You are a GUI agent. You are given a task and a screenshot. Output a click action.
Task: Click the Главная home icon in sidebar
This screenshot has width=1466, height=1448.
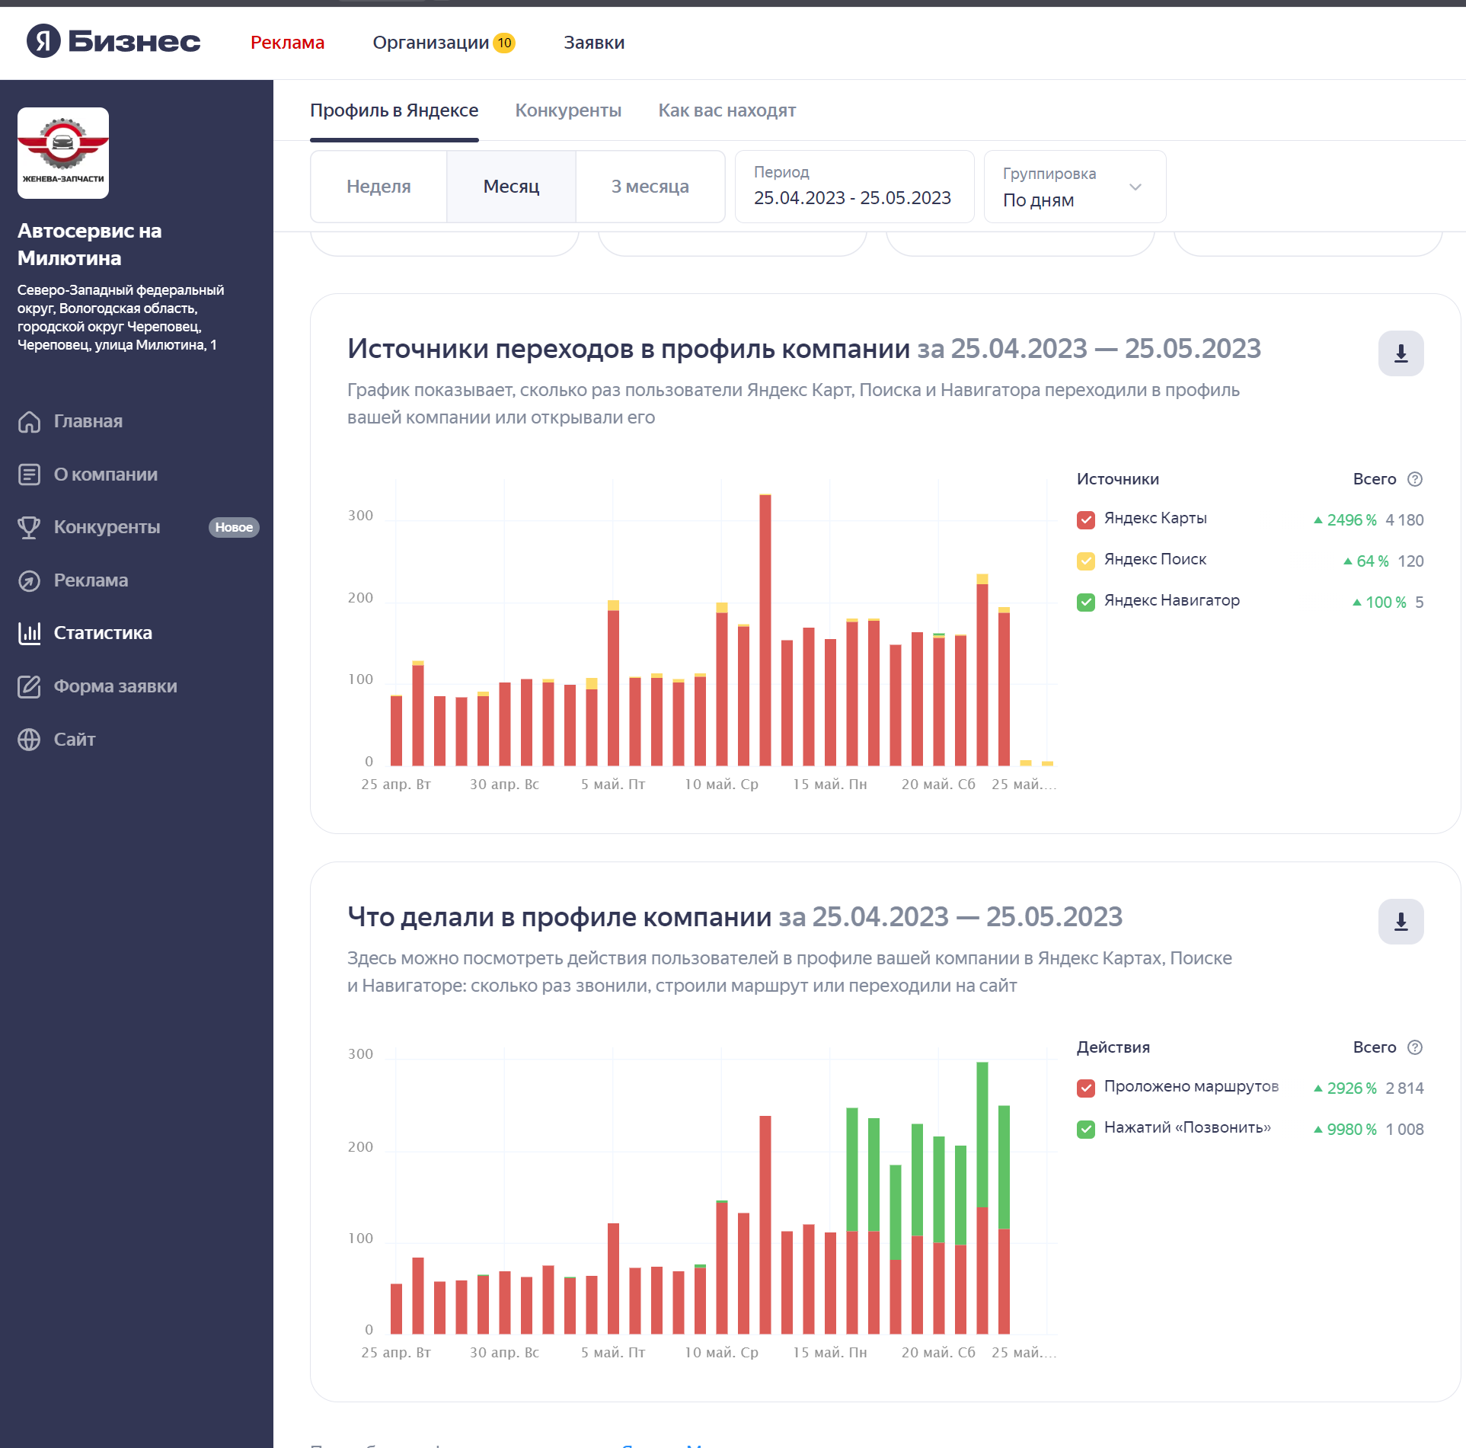tap(29, 421)
